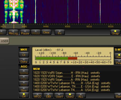Click the yellow tuning marker on scale

coord(14,26)
